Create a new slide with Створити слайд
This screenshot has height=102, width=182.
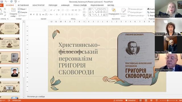pos(13,13)
